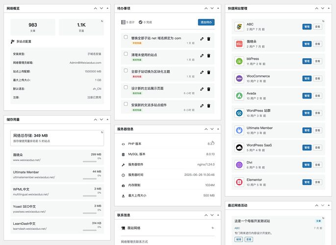Mark '安装新的文派多站点组件' as done

point(126,104)
